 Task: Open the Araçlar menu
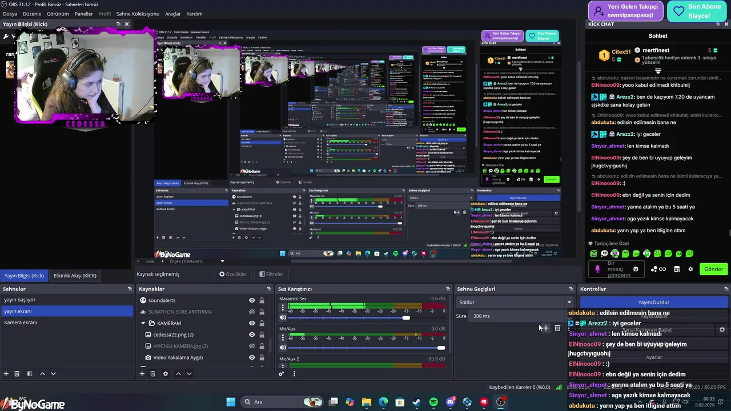173,14
